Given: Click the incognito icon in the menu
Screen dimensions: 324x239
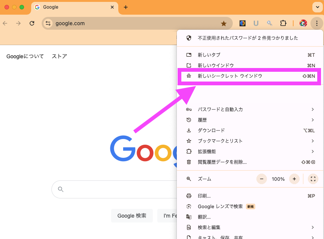Looking at the screenshot, I should [x=188, y=76].
